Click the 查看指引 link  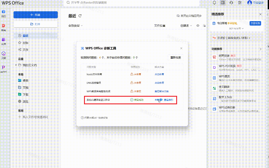point(169,100)
